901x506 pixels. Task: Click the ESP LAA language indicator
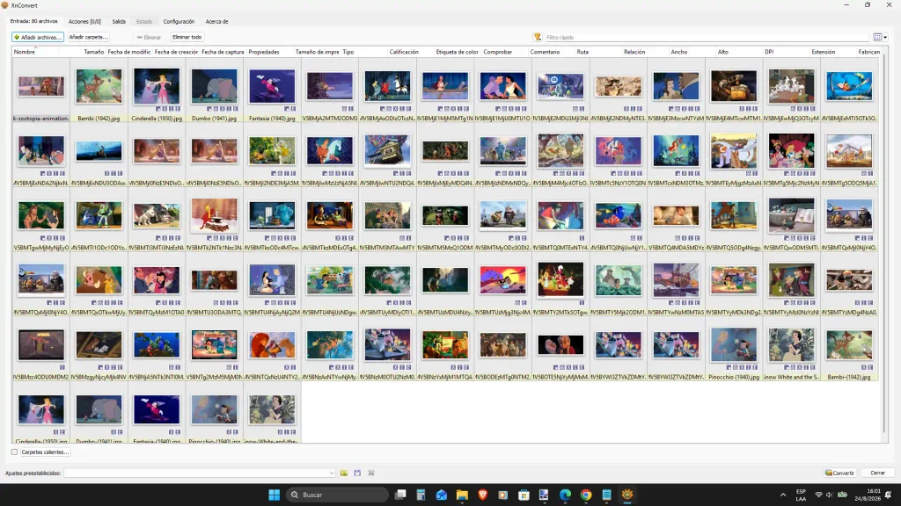pos(801,495)
